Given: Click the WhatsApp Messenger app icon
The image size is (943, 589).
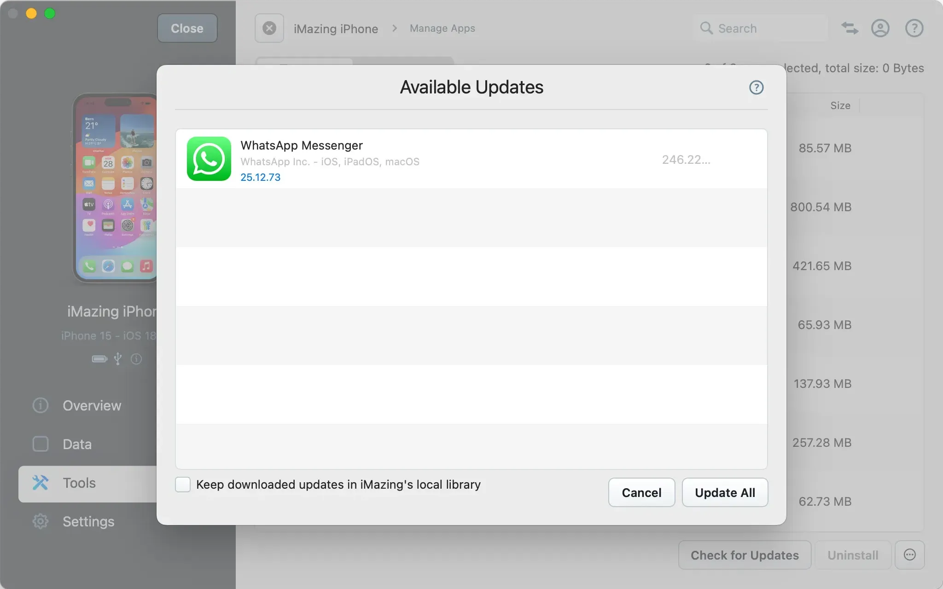Looking at the screenshot, I should 209,159.
